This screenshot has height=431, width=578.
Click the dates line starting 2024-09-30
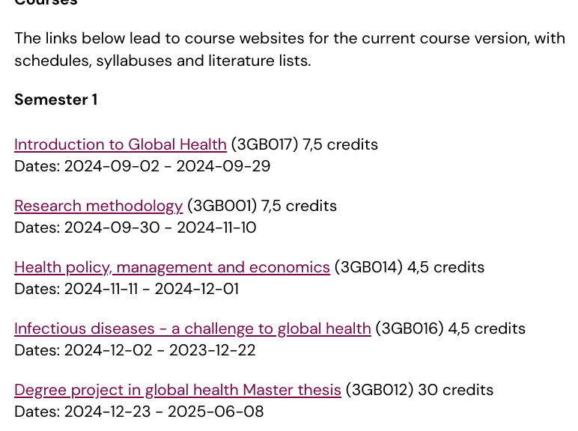(x=135, y=227)
